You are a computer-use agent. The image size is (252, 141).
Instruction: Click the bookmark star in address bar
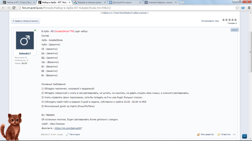[237, 8]
